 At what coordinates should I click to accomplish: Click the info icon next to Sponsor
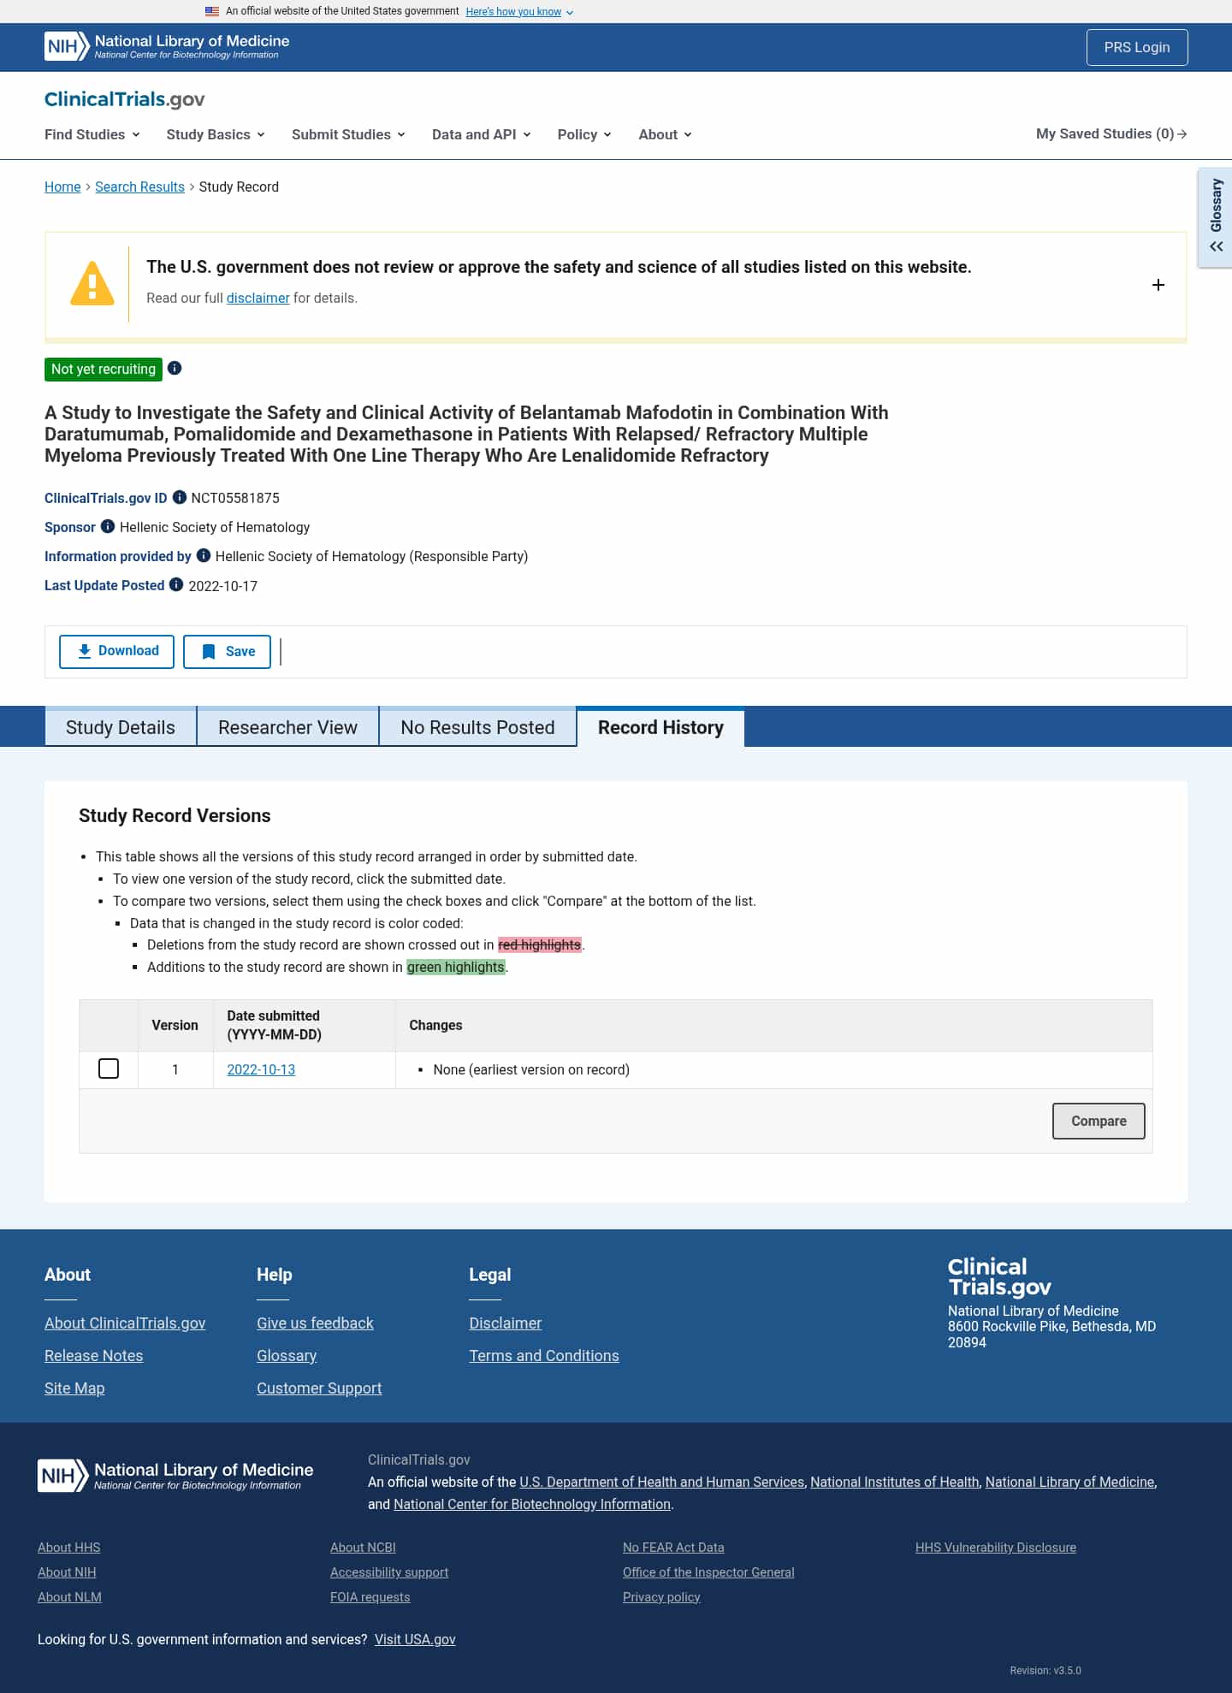108,526
